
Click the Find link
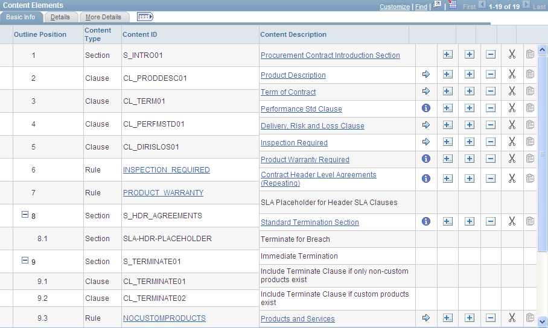click(421, 7)
